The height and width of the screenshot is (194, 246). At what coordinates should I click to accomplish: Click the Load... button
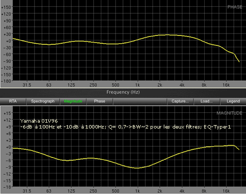click(207, 101)
